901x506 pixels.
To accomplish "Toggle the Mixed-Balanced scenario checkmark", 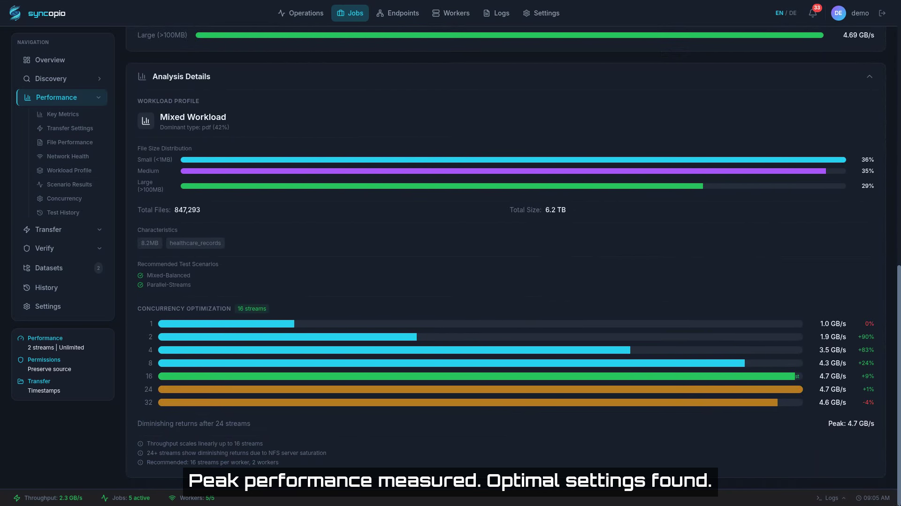I will (x=140, y=275).
